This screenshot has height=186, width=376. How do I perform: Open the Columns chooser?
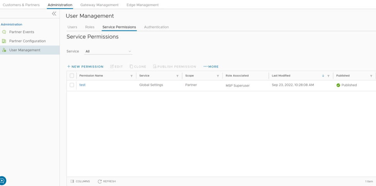click(80, 181)
